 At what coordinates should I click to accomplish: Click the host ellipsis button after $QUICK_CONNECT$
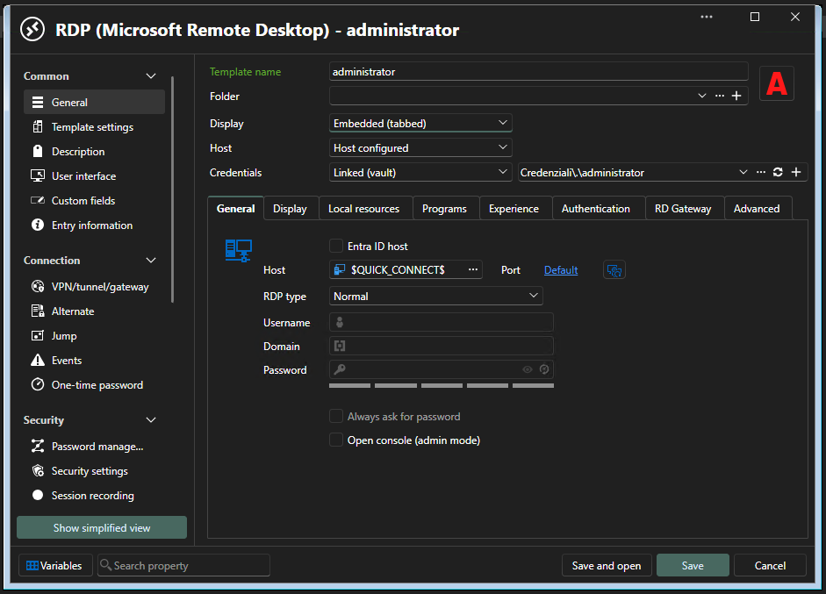[x=473, y=269]
